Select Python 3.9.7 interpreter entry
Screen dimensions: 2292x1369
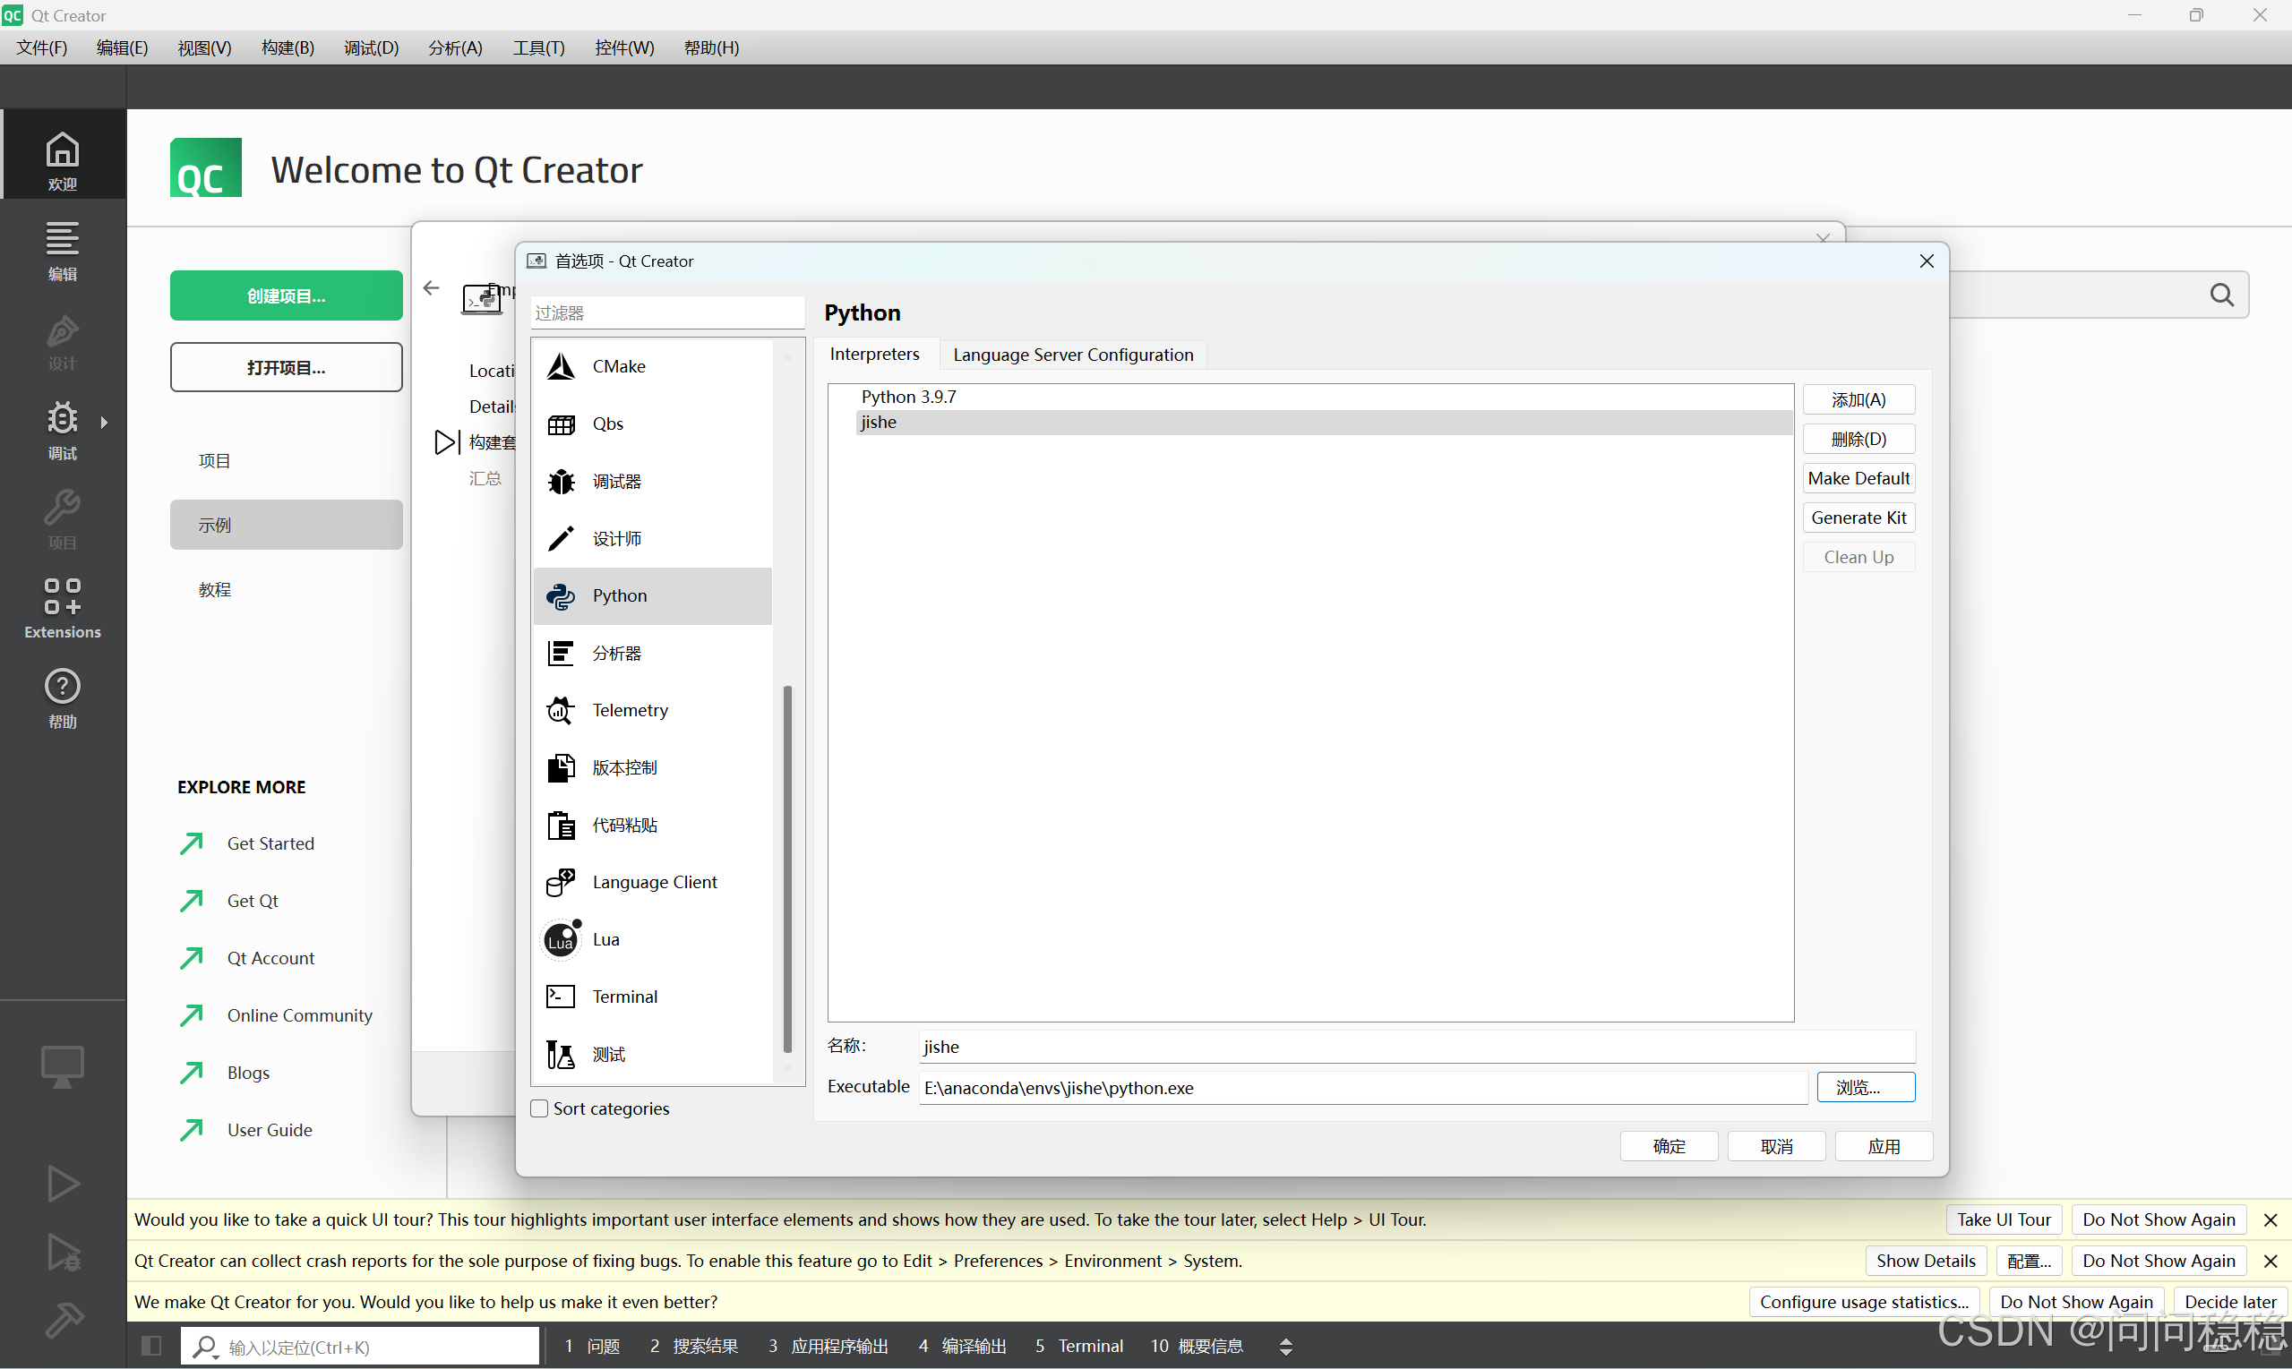[x=909, y=397]
